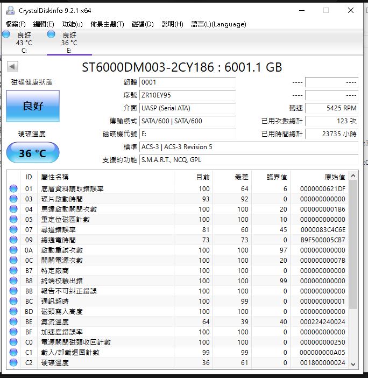Screen dimensions: 368x378
Task: Click the status icon for row B7
Action: (x=13, y=270)
